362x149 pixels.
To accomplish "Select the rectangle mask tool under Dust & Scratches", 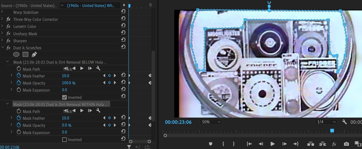I will pyautogui.click(x=25, y=54).
